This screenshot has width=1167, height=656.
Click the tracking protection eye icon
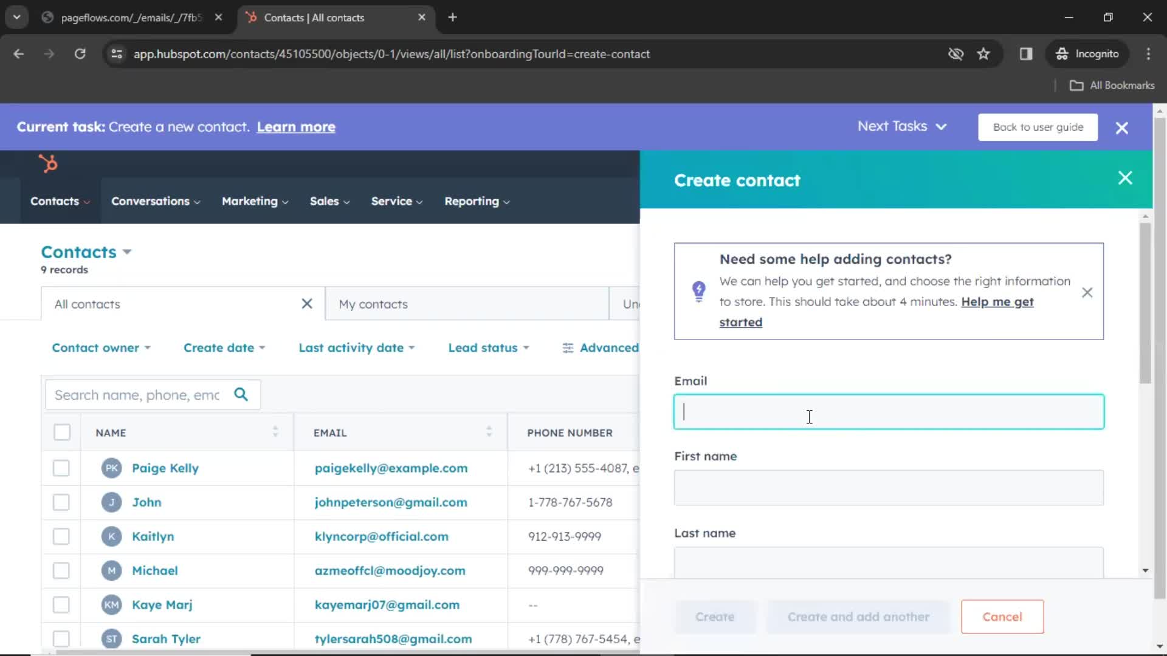[x=956, y=54]
